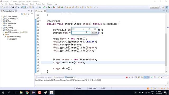This screenshot has width=169, height=95.
Task: Switch to the Problems tab
Action: tap(40, 77)
